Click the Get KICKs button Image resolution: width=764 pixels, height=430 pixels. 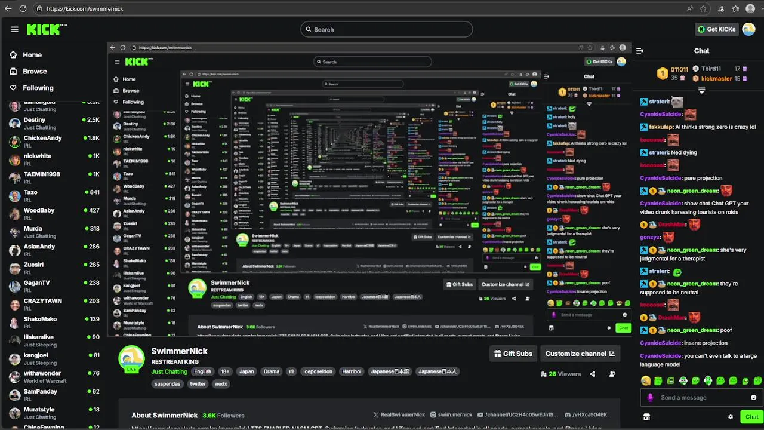pos(717,29)
